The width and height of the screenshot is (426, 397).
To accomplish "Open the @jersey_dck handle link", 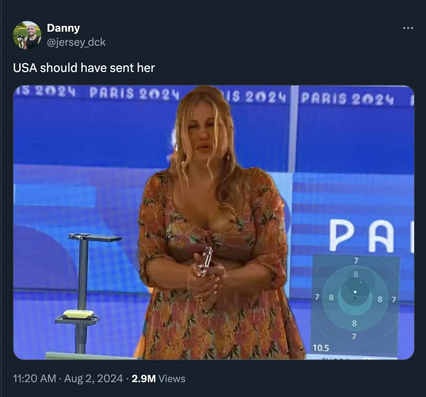I will [x=76, y=42].
